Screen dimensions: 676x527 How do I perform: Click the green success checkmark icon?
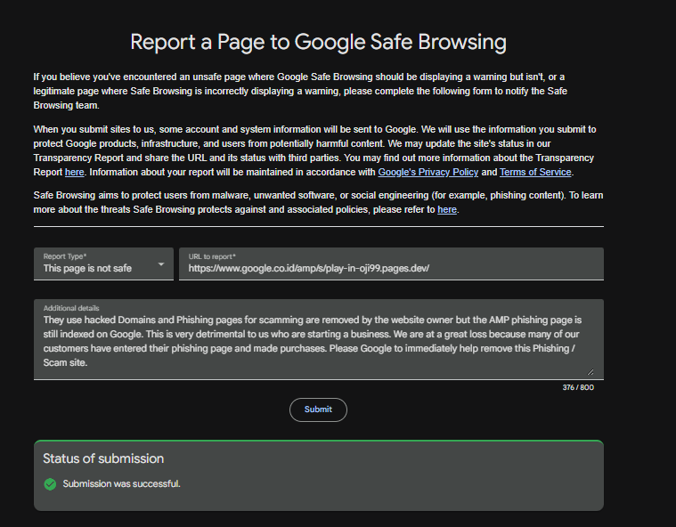(x=50, y=484)
